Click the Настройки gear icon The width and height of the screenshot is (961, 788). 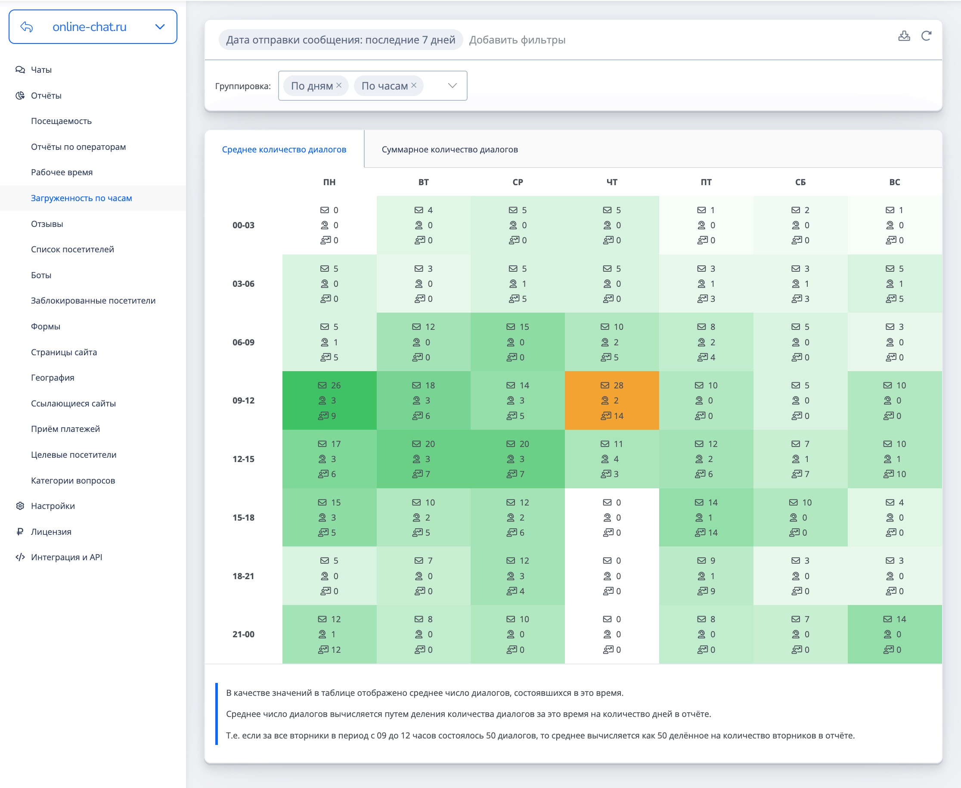point(20,506)
